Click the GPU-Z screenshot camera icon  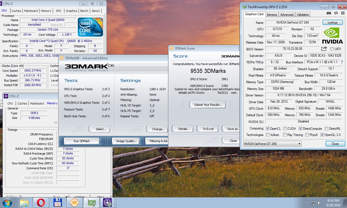click(329, 13)
